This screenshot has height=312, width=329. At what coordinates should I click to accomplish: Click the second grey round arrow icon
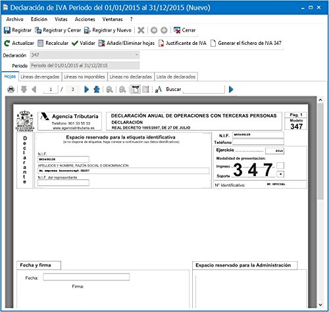click(x=164, y=30)
